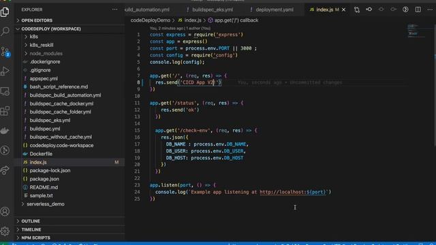Switch to the build_automation.yml tab
436x245 pixels.
[x=147, y=10]
